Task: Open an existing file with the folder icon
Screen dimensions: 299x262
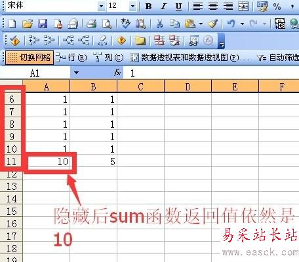Action: [28, 24]
